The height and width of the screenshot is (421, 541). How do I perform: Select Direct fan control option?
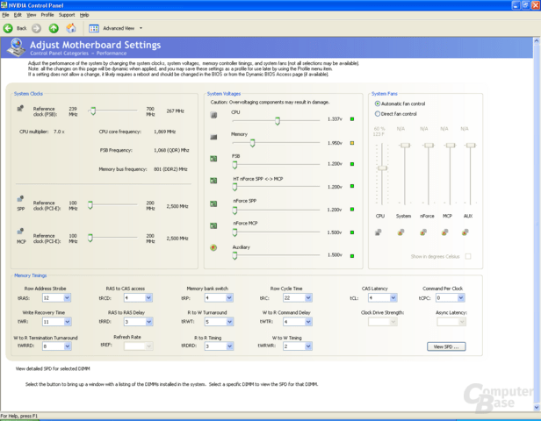(x=378, y=114)
